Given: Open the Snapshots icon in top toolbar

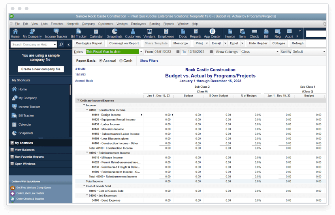Looking at the screenshot, I should click(115, 34).
